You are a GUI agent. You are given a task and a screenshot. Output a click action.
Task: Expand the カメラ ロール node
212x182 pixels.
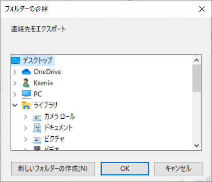[26, 117]
